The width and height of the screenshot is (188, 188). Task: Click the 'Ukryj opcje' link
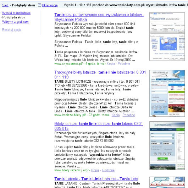(x=50, y=5)
